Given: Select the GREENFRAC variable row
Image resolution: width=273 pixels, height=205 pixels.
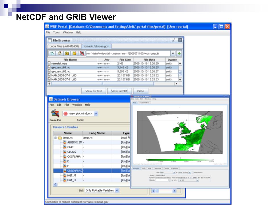Looking at the screenshot, I should coord(92,171).
